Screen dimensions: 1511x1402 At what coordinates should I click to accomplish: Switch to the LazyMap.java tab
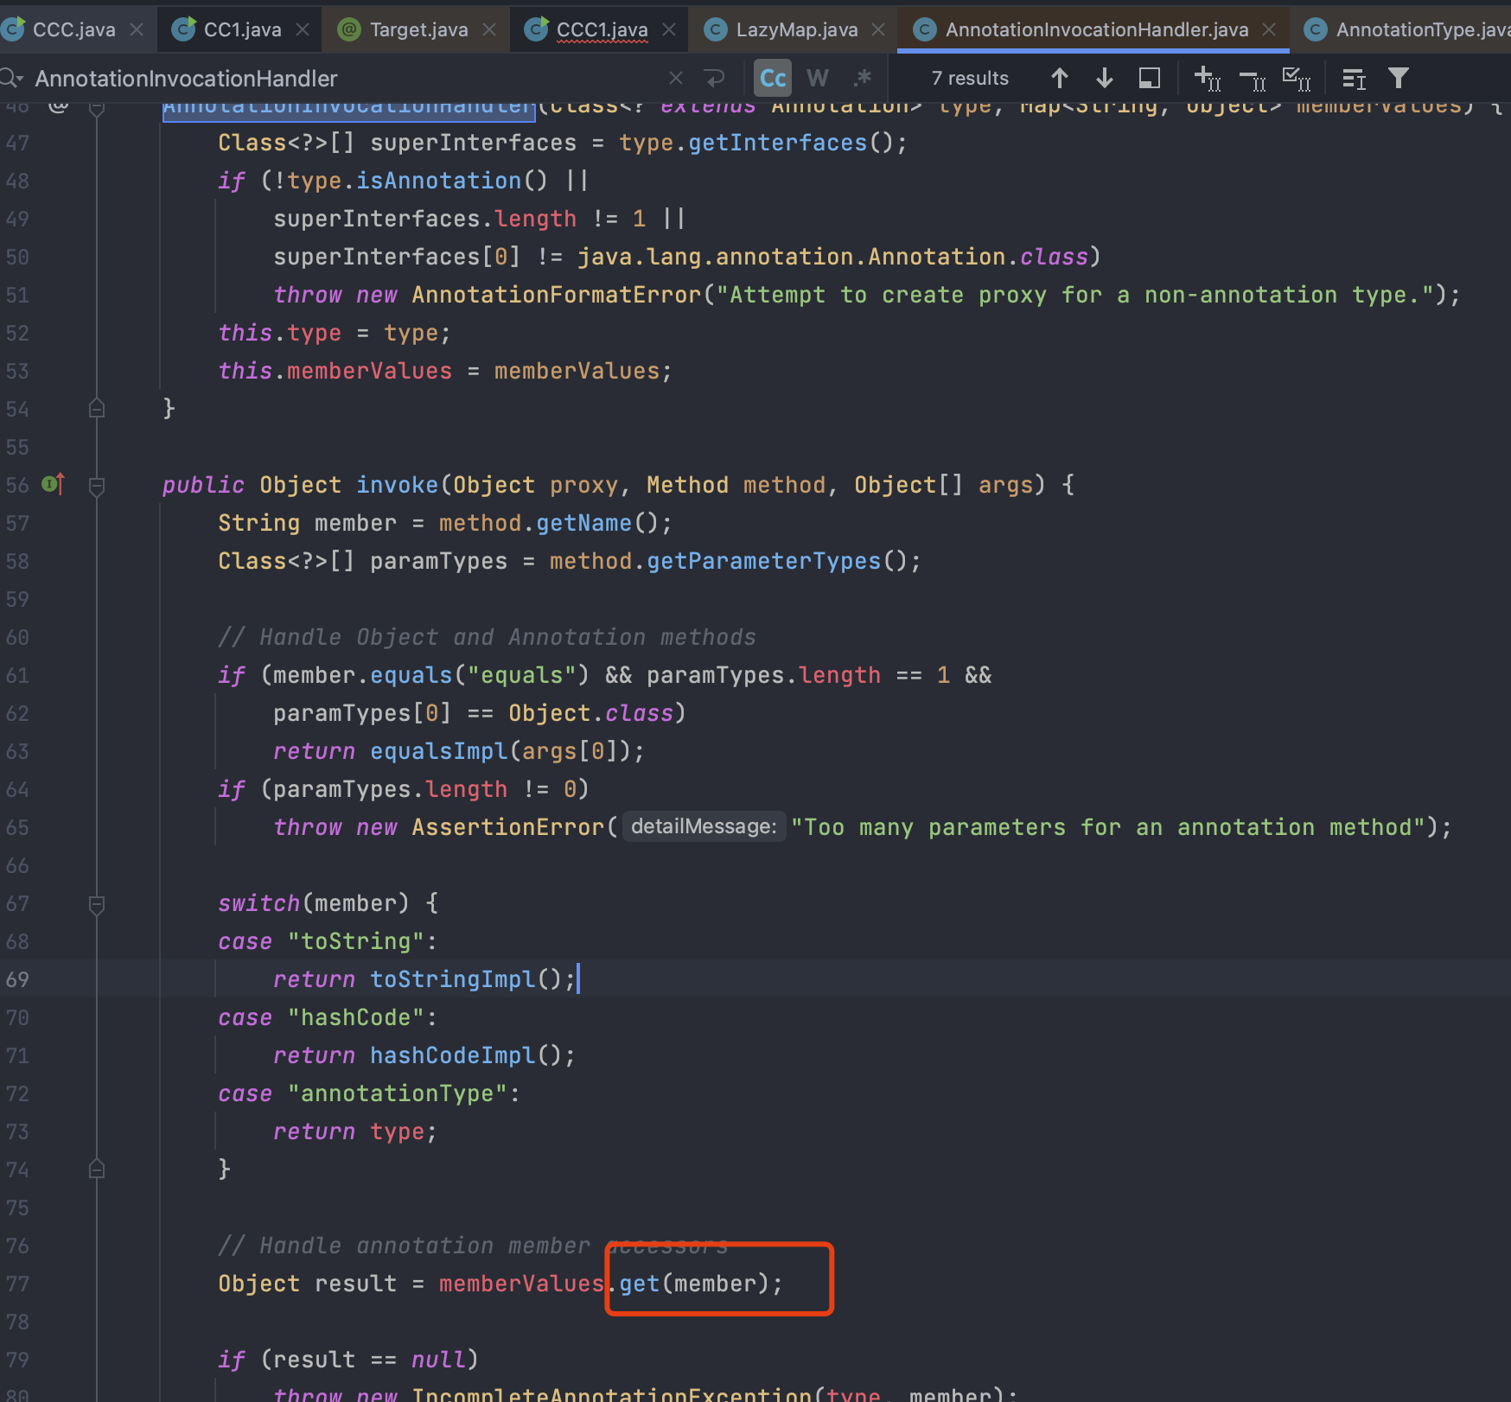(796, 30)
